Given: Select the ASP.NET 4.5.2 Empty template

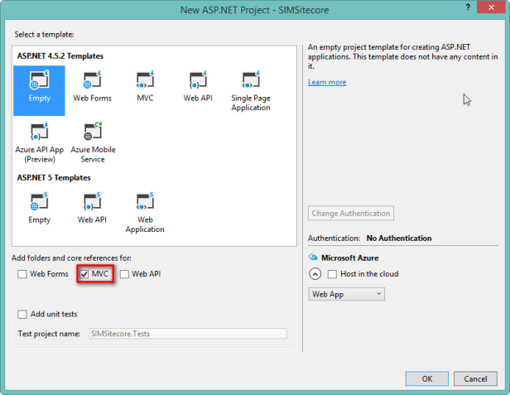Looking at the screenshot, I should click(x=39, y=90).
